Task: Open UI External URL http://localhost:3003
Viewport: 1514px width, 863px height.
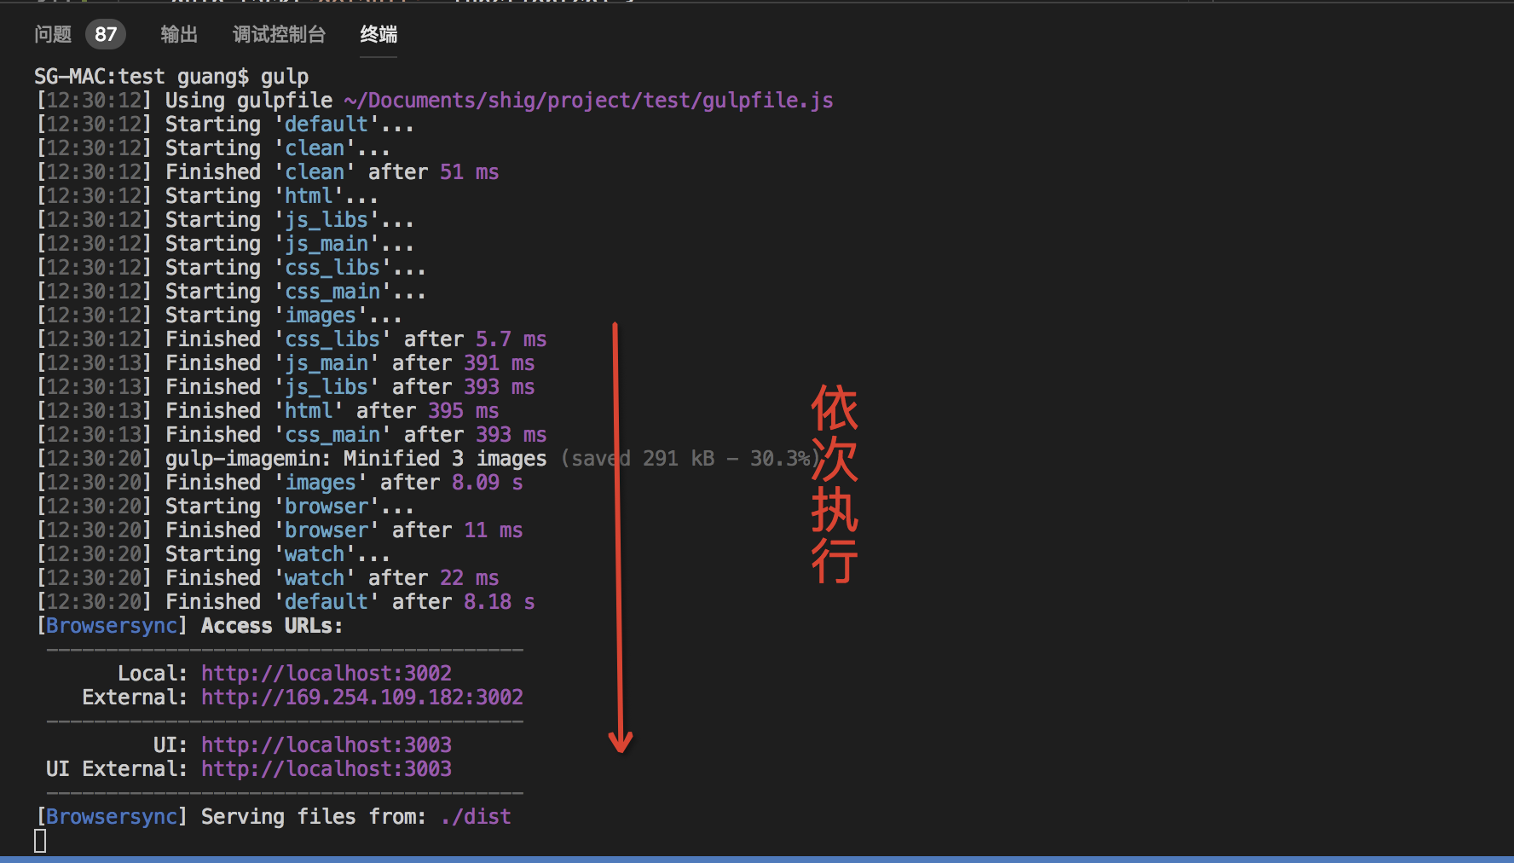Action: pyautogui.click(x=326, y=769)
